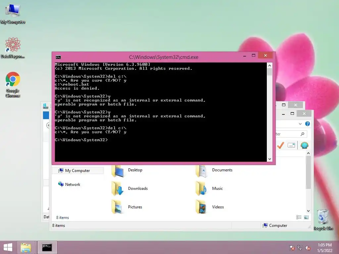Viewport: 339px width, 254px height.
Task: Open the Recycle Bin desktop icon
Action: coord(323,220)
